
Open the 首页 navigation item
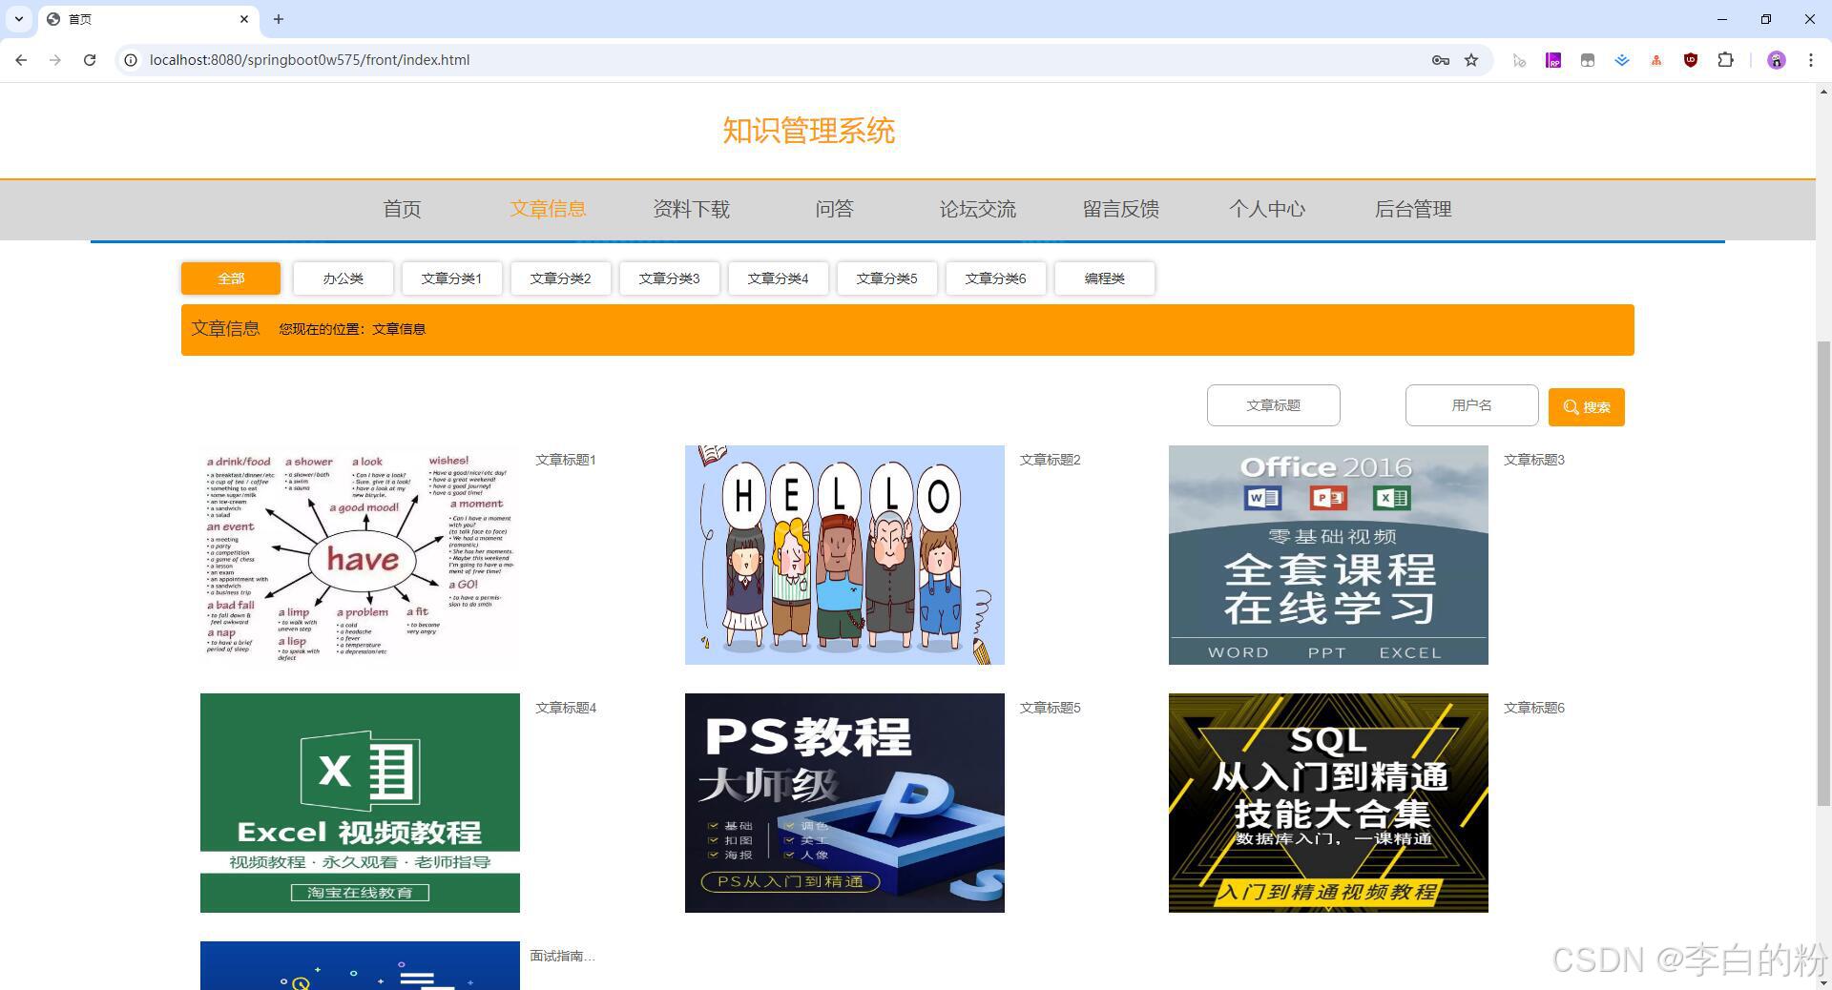402,209
